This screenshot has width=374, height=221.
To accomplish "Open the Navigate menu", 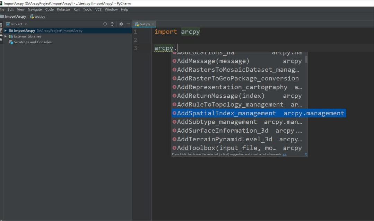I will pos(35,10).
